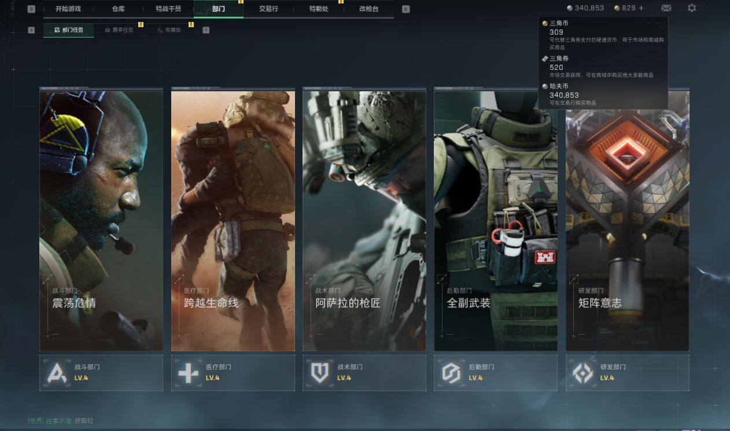This screenshot has width=730, height=431.
Task: Open the 仓库 tab
Action: [x=118, y=9]
